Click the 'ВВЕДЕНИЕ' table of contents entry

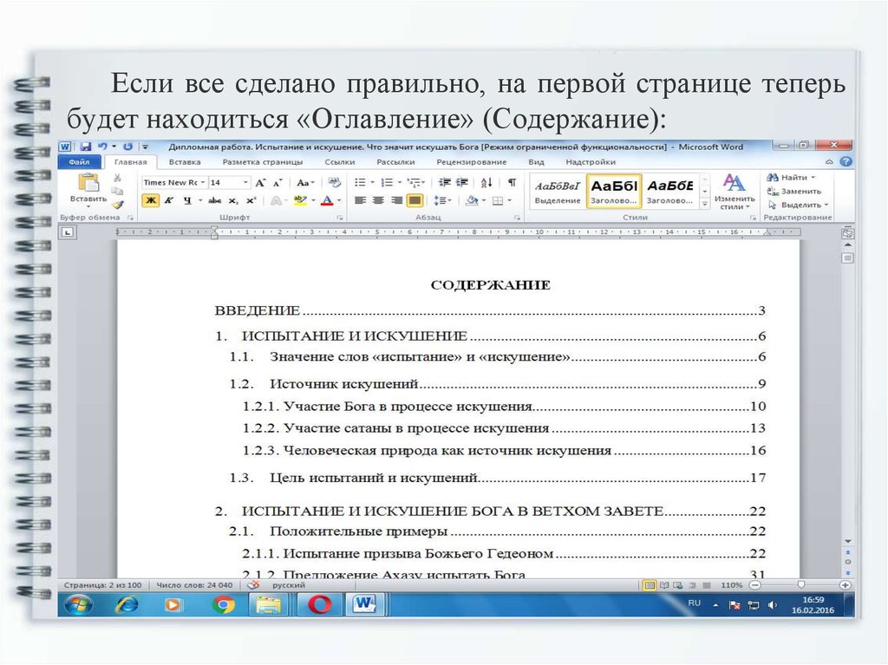(x=258, y=310)
